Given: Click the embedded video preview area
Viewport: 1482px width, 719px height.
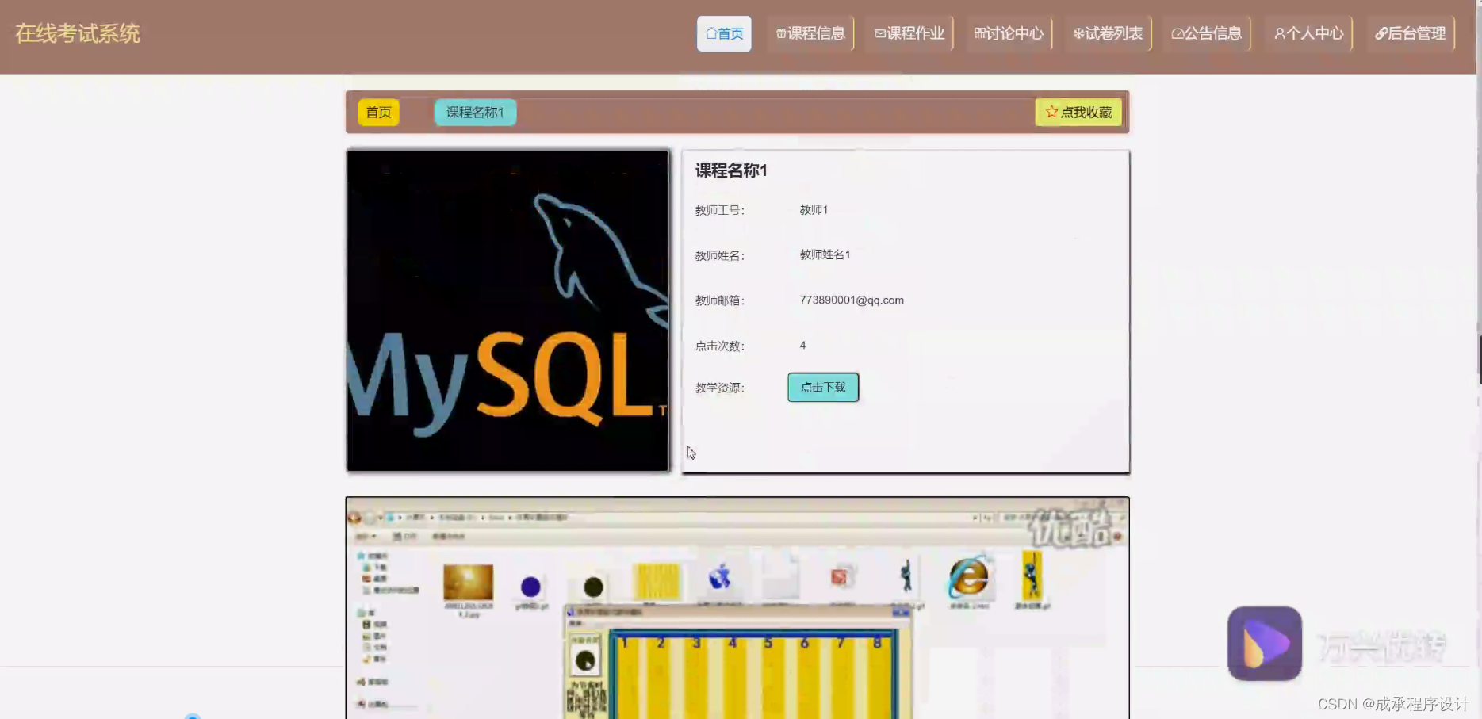Looking at the screenshot, I should tap(737, 608).
